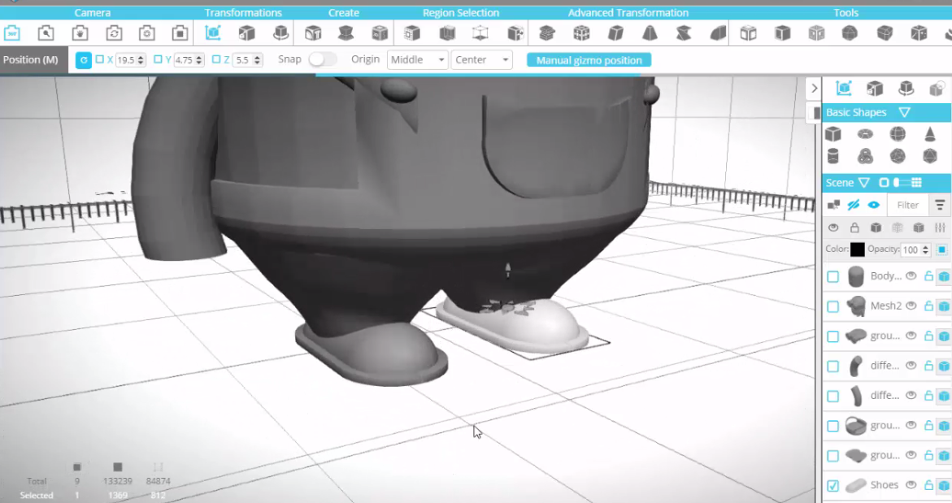
Task: Click the stacked layers Advanced Transformation icon
Action: (547, 33)
